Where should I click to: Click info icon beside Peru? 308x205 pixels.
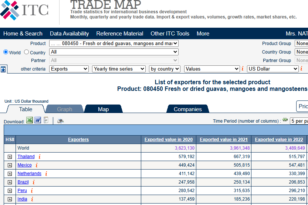(32, 191)
